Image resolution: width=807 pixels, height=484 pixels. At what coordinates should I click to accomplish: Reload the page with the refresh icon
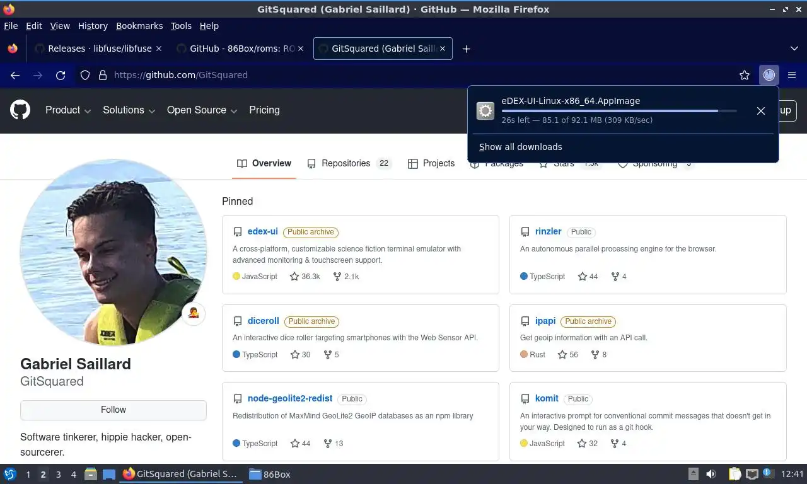[61, 75]
